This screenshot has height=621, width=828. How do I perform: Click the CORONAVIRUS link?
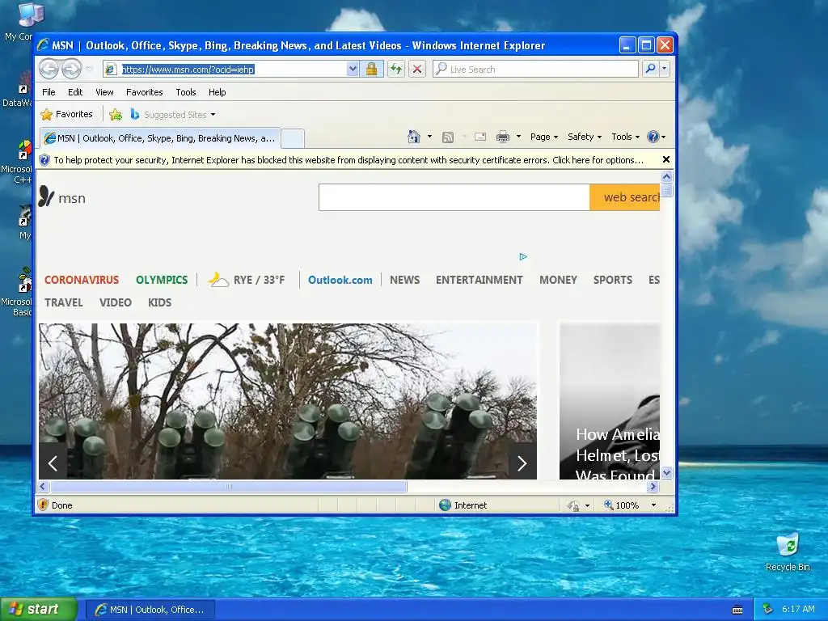coord(82,280)
